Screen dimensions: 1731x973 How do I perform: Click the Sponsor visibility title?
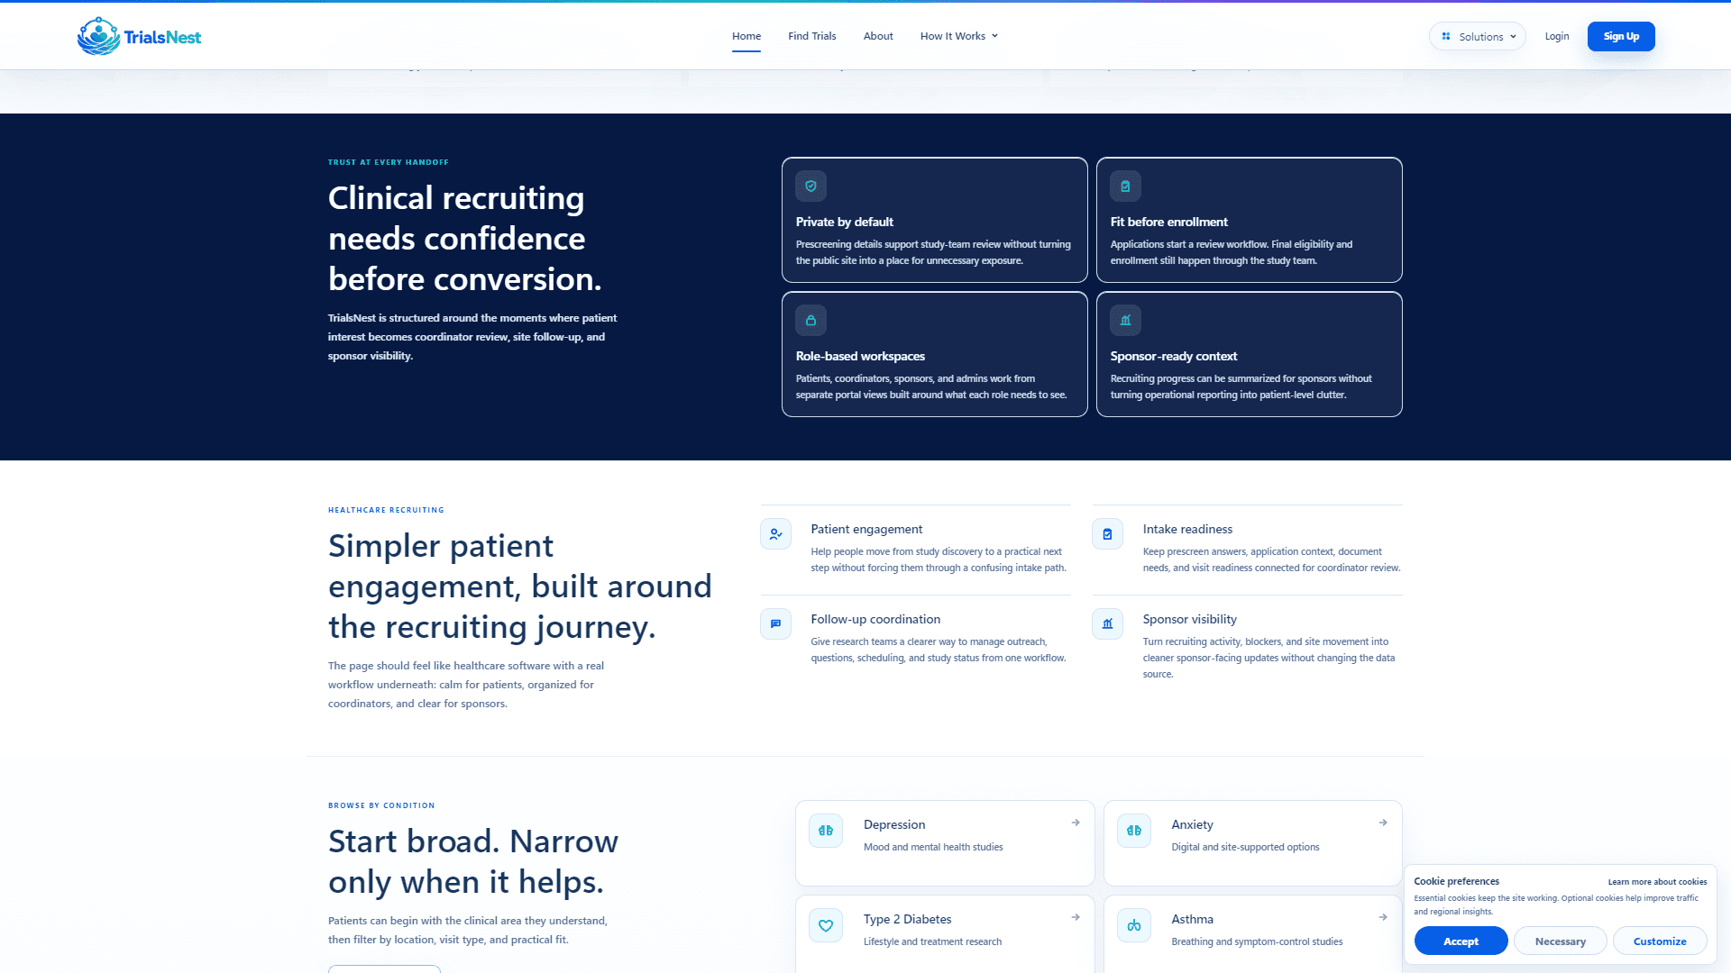(x=1189, y=619)
